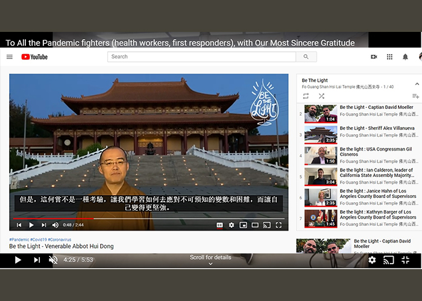This screenshot has height=301, width=422.
Task: Click the outer player time 4:25 / 5:53
Action: click(78, 260)
